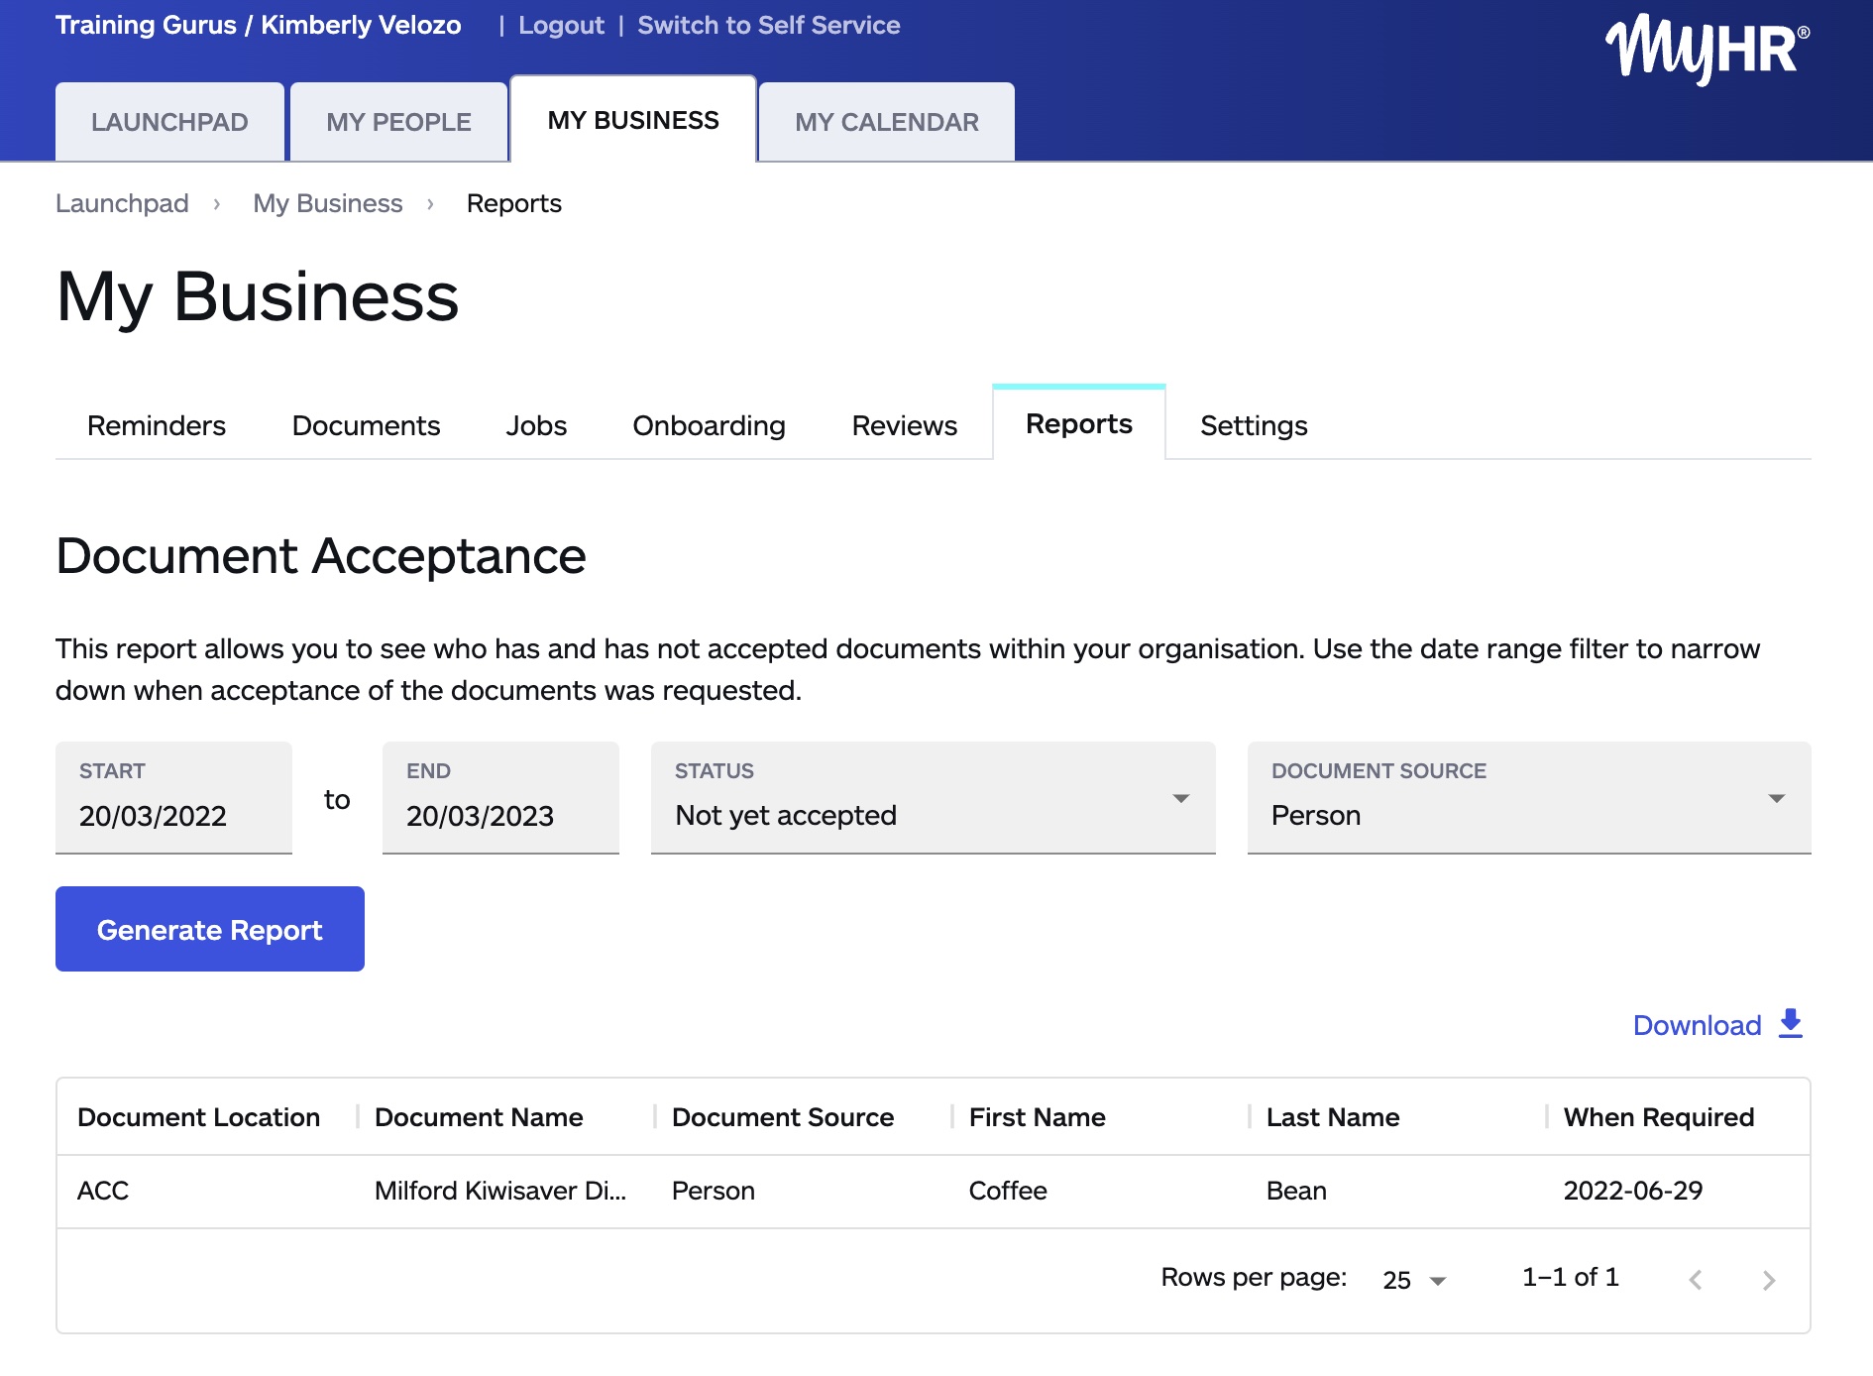This screenshot has width=1873, height=1376.
Task: Click the My Business breadcrumb link
Action: click(x=328, y=203)
